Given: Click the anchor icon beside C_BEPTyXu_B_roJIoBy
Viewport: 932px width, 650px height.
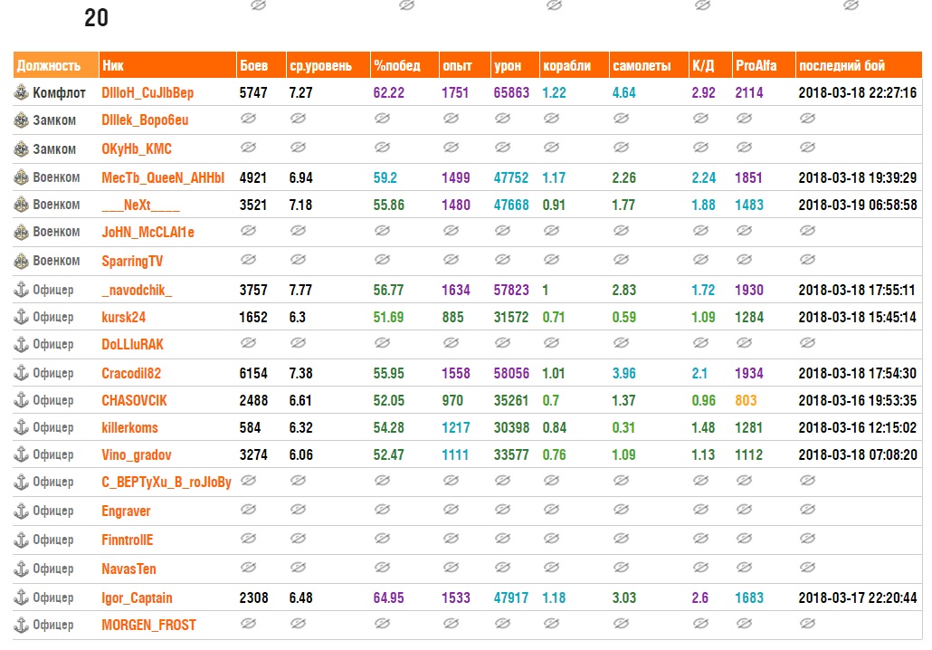Looking at the screenshot, I should tap(22, 482).
